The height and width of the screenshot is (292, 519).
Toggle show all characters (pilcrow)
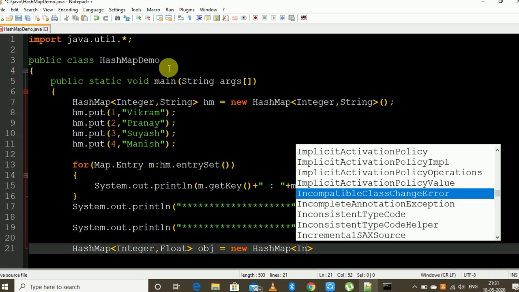[x=189, y=18]
